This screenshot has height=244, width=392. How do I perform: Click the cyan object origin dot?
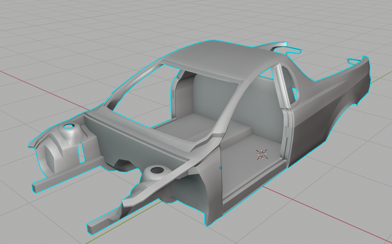pos(221,168)
